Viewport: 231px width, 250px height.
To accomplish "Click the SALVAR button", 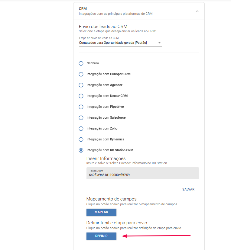I will (x=188, y=189).
